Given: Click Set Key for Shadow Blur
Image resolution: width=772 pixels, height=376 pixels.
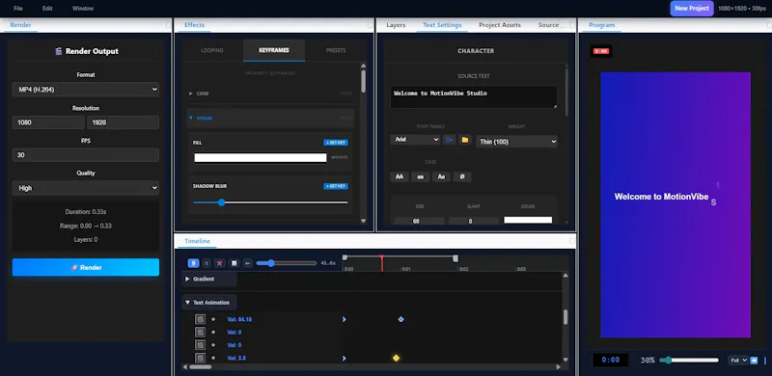Looking at the screenshot, I should pos(336,186).
